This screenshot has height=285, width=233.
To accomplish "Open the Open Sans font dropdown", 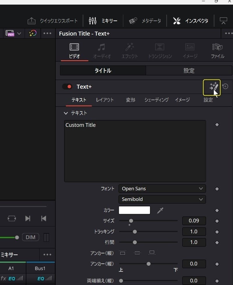I will coord(162,189).
